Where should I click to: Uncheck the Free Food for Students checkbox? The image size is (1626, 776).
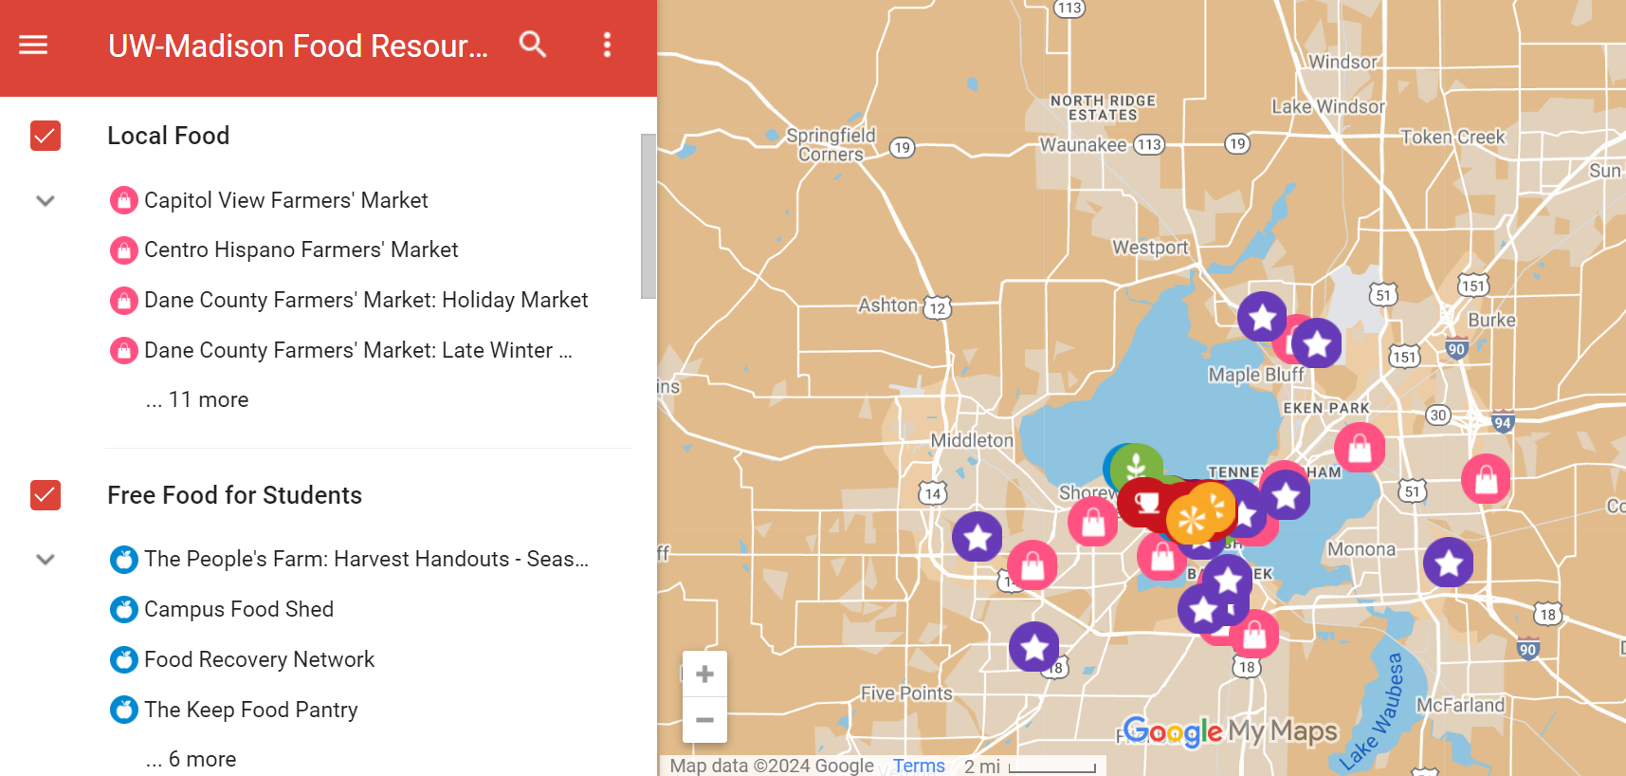coord(46,495)
